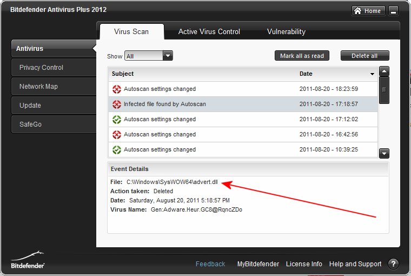Image resolution: width=411 pixels, height=276 pixels.
Task: Click virus name Gen:Adware.Heur.GC8@RqncZDo
Action: pos(196,209)
